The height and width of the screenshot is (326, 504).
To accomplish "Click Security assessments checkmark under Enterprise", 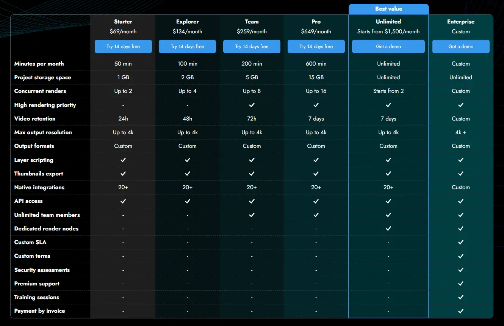I will [x=461, y=270].
